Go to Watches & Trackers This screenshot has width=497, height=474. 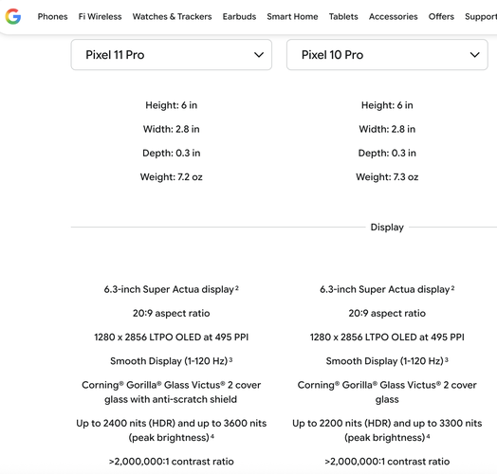[172, 16]
